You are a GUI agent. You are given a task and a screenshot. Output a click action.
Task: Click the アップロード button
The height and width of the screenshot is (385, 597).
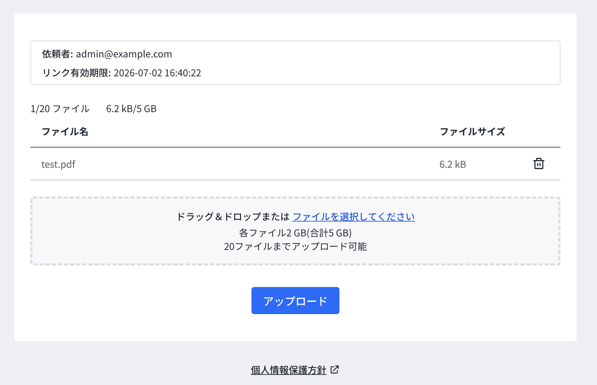pos(295,301)
